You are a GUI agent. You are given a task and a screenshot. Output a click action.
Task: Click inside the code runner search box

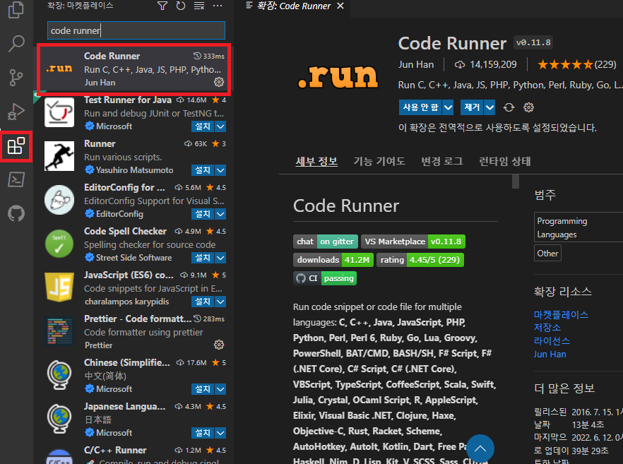click(x=136, y=30)
